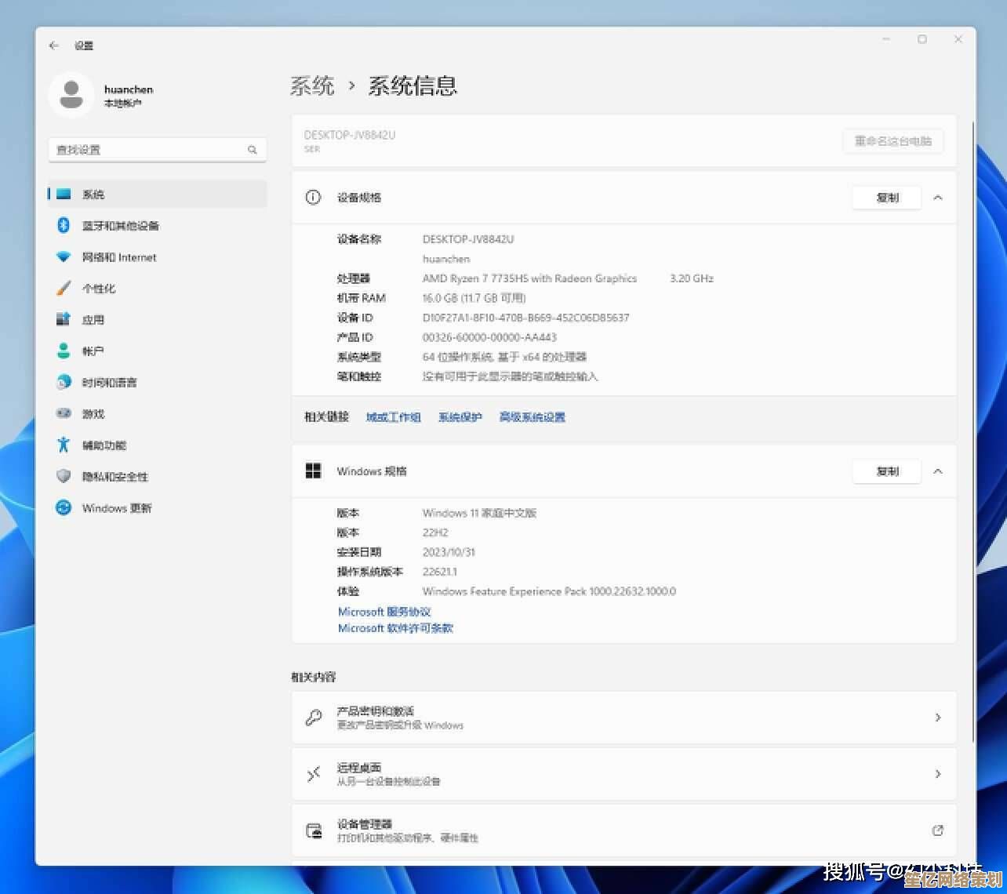Open the huanchen user avatar

71,95
